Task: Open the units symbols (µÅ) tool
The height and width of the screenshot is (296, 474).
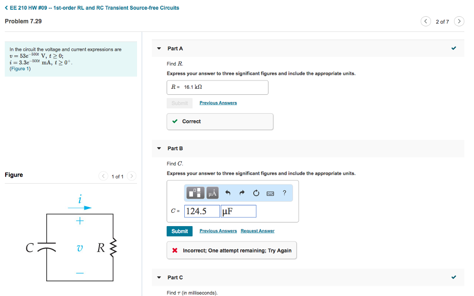Action: 212,193
